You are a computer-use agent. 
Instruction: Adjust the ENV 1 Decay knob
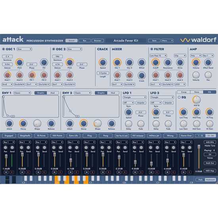(23, 123)
